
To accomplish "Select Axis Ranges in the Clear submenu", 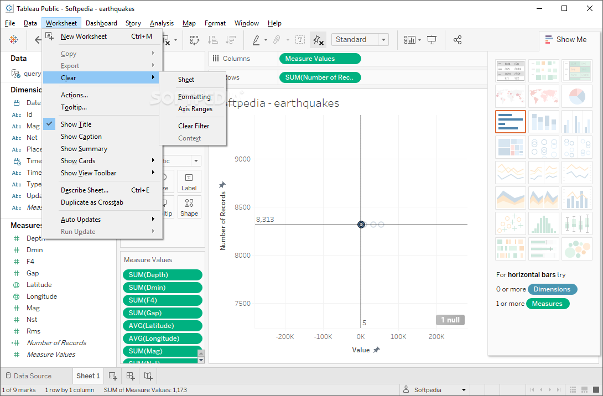I will 193,109.
